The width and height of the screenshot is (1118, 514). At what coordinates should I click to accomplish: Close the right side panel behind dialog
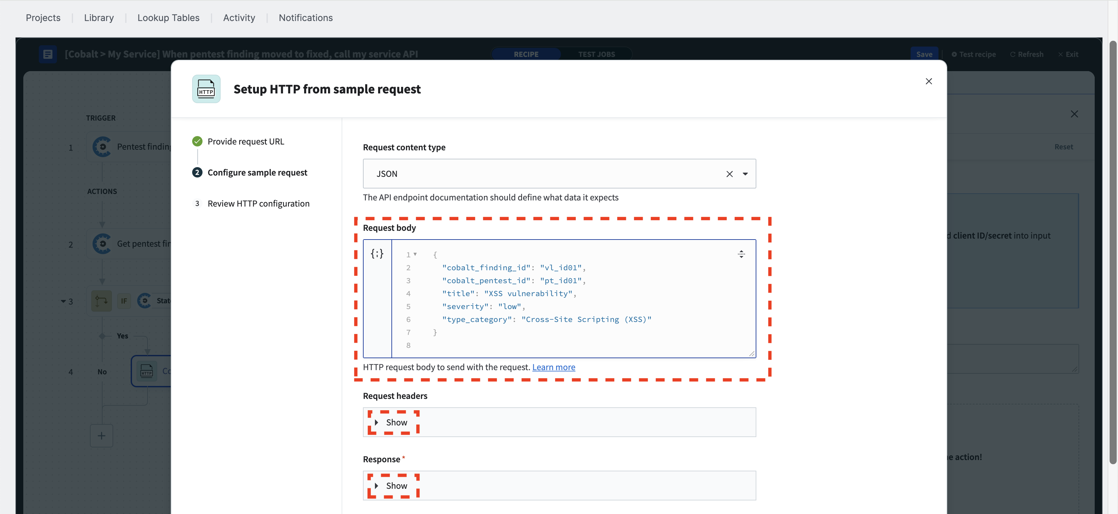pos(1074,114)
